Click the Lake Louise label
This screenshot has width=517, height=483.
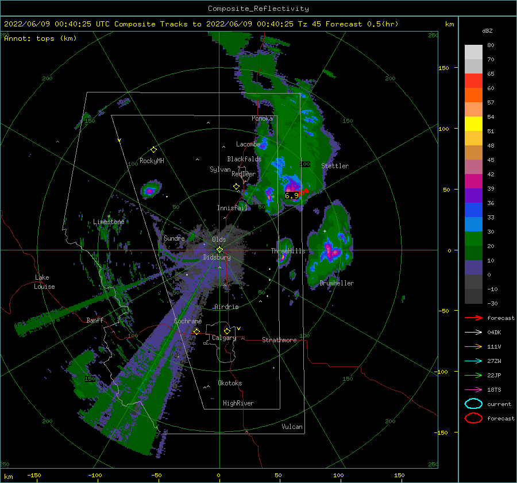(x=44, y=282)
